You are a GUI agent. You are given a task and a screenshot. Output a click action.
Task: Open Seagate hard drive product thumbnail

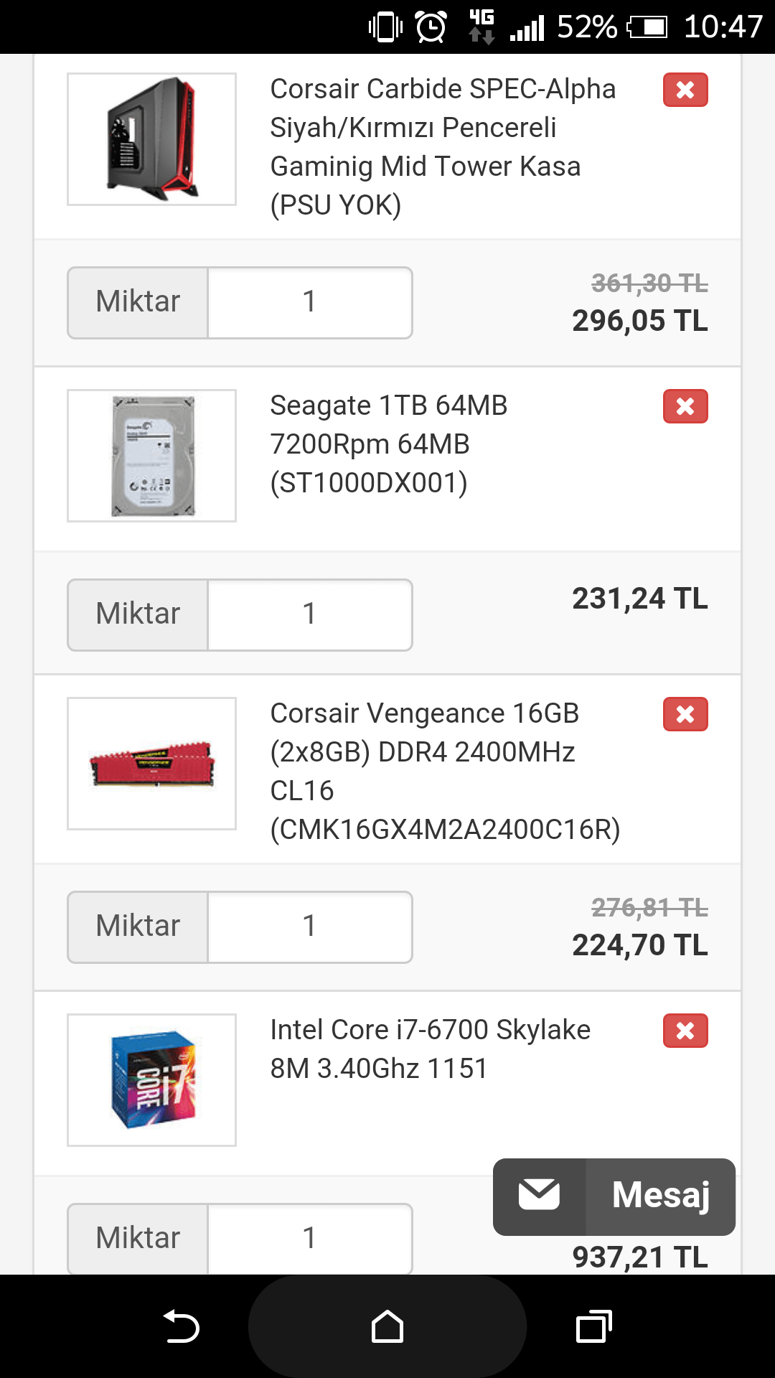tap(151, 456)
